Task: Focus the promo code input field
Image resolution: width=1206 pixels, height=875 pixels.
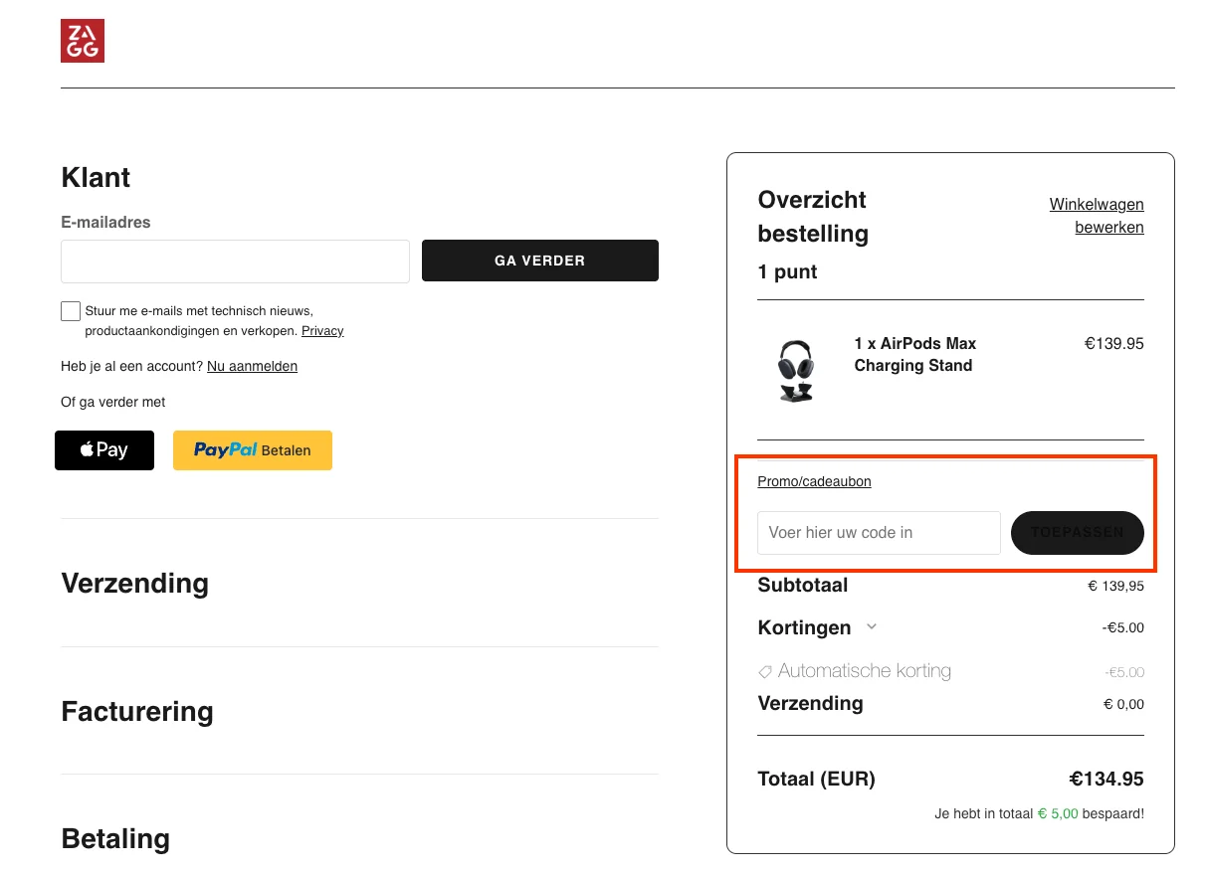Action: pos(879,533)
